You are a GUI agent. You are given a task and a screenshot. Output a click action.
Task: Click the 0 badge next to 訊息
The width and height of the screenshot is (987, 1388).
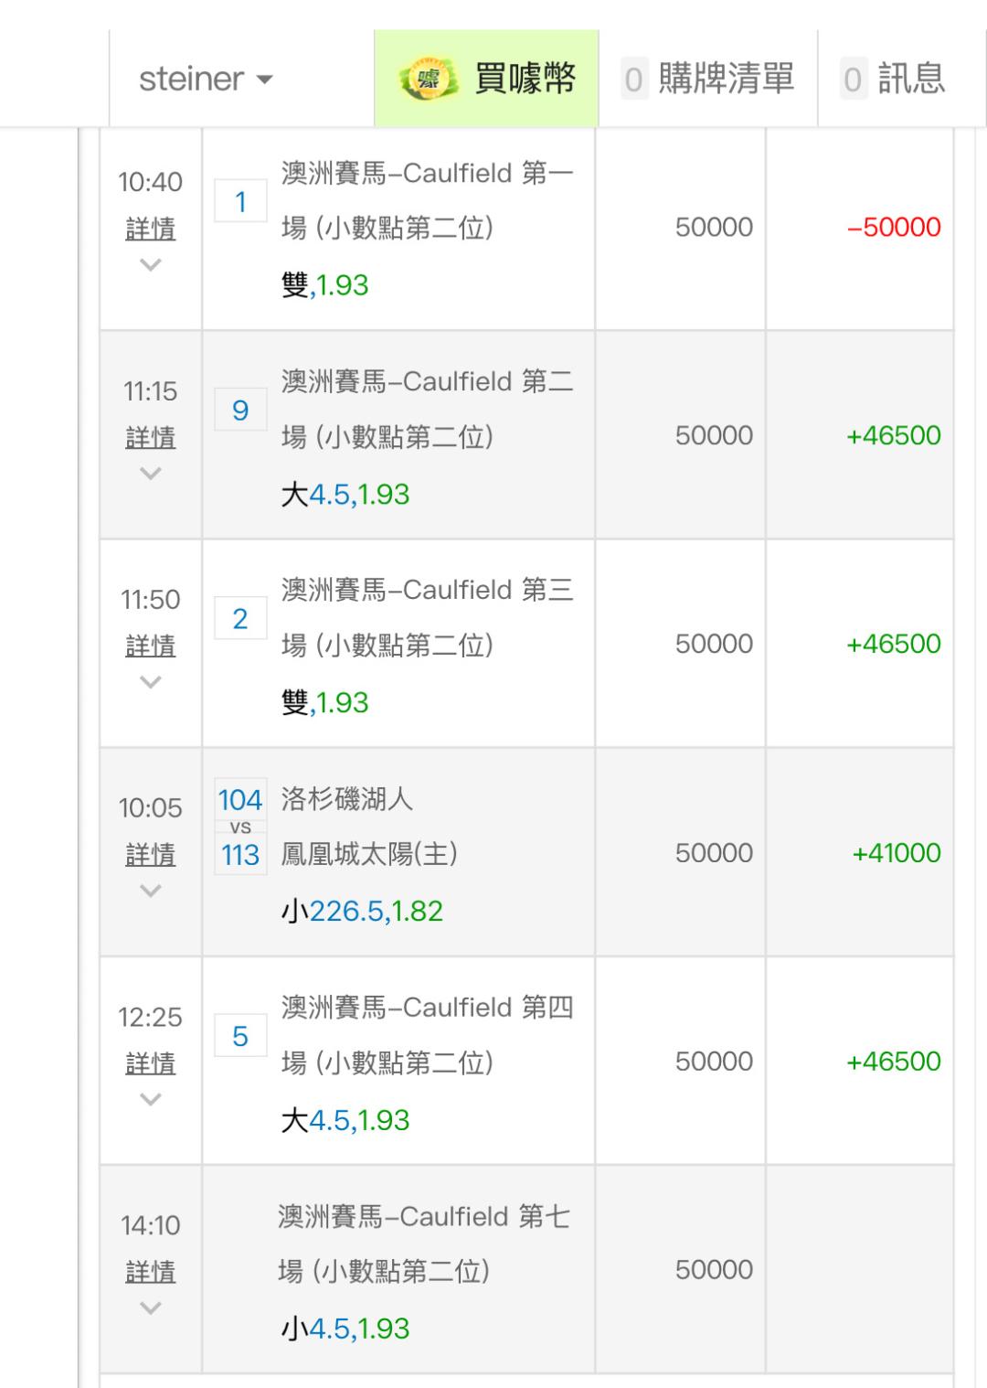[x=853, y=80]
